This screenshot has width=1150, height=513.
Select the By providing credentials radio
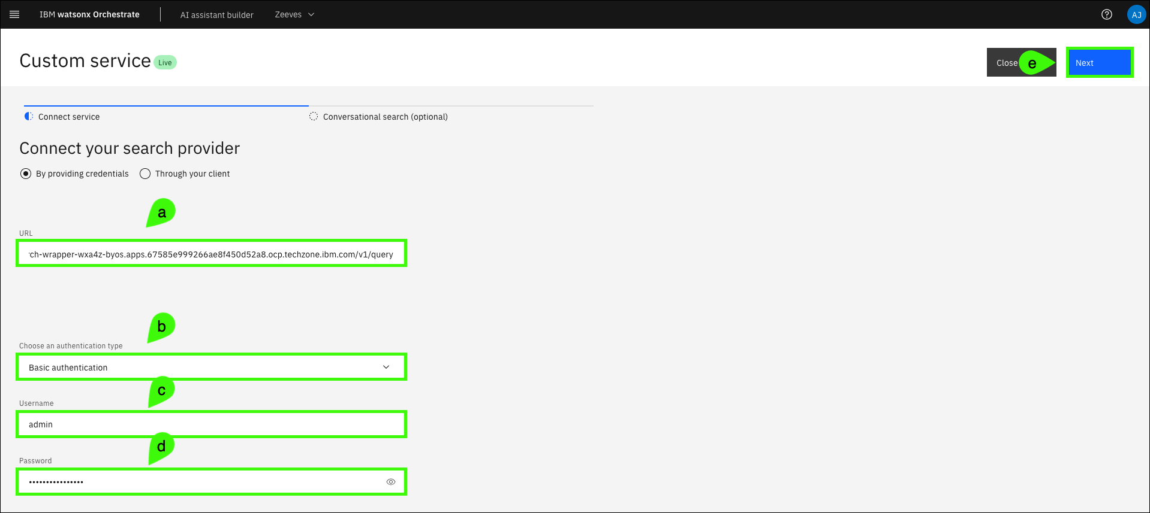point(26,174)
